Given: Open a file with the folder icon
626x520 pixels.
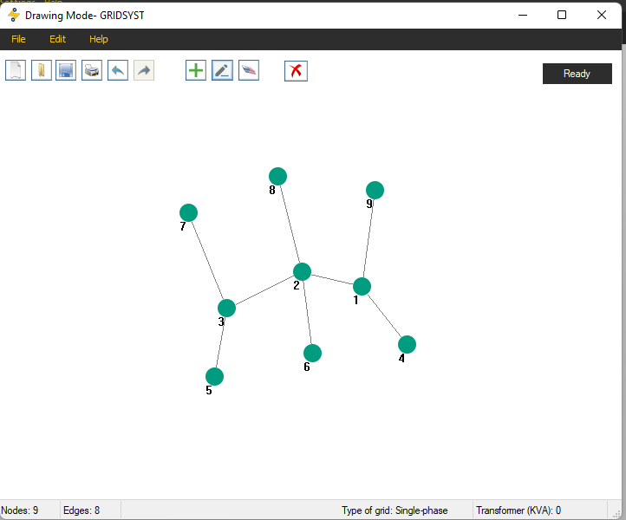Looking at the screenshot, I should (x=41, y=70).
